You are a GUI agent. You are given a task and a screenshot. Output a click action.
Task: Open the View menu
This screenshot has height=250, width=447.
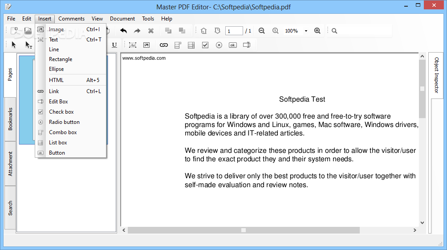(x=97, y=19)
